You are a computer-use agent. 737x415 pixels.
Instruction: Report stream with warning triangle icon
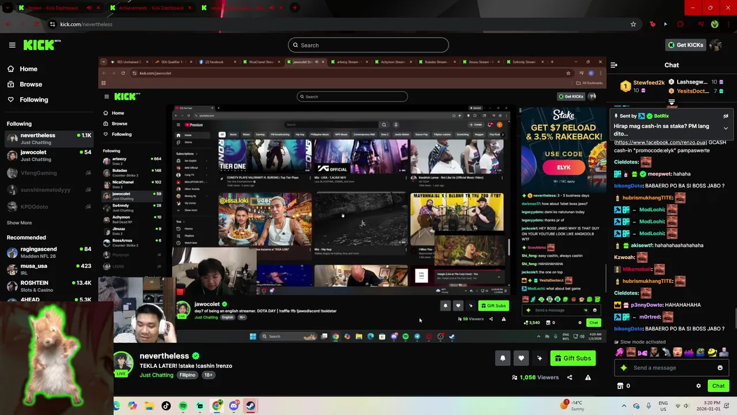pyautogui.click(x=588, y=378)
